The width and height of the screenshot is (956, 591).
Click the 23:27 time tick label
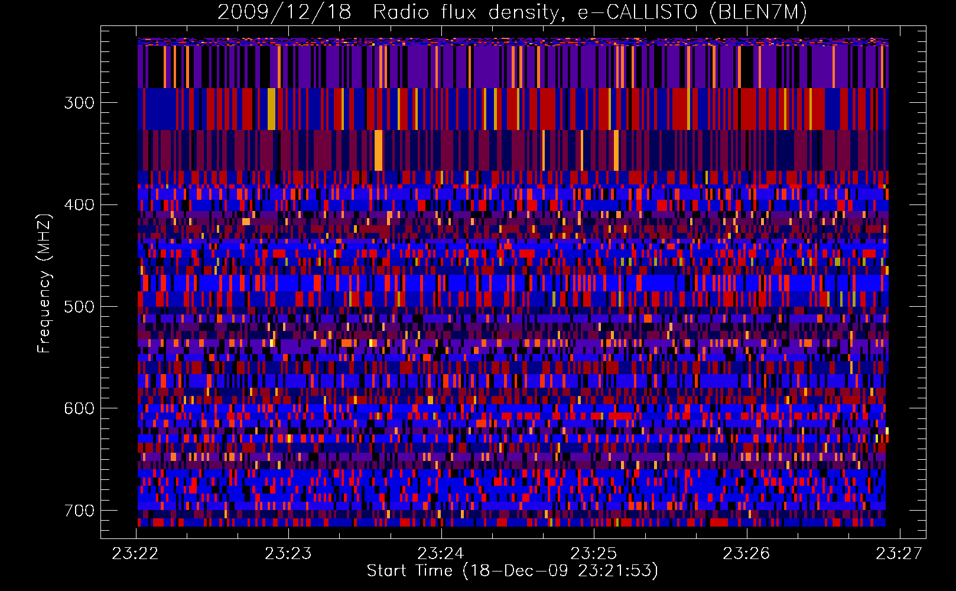899,553
